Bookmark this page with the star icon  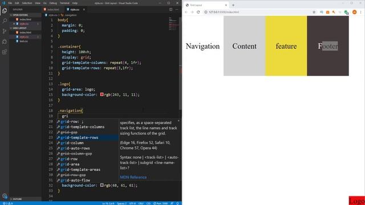coord(314,12)
